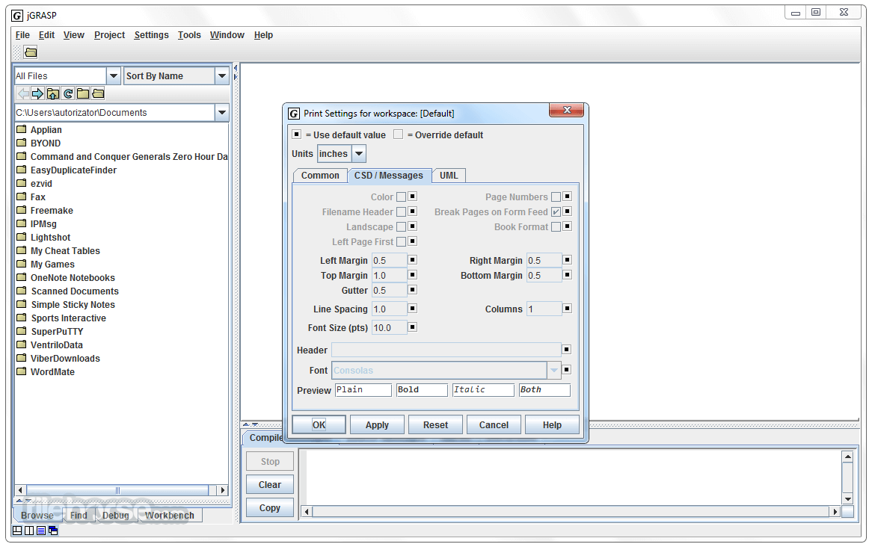
Task: Click the down scroll arrow in the message pane
Action: (x=847, y=498)
